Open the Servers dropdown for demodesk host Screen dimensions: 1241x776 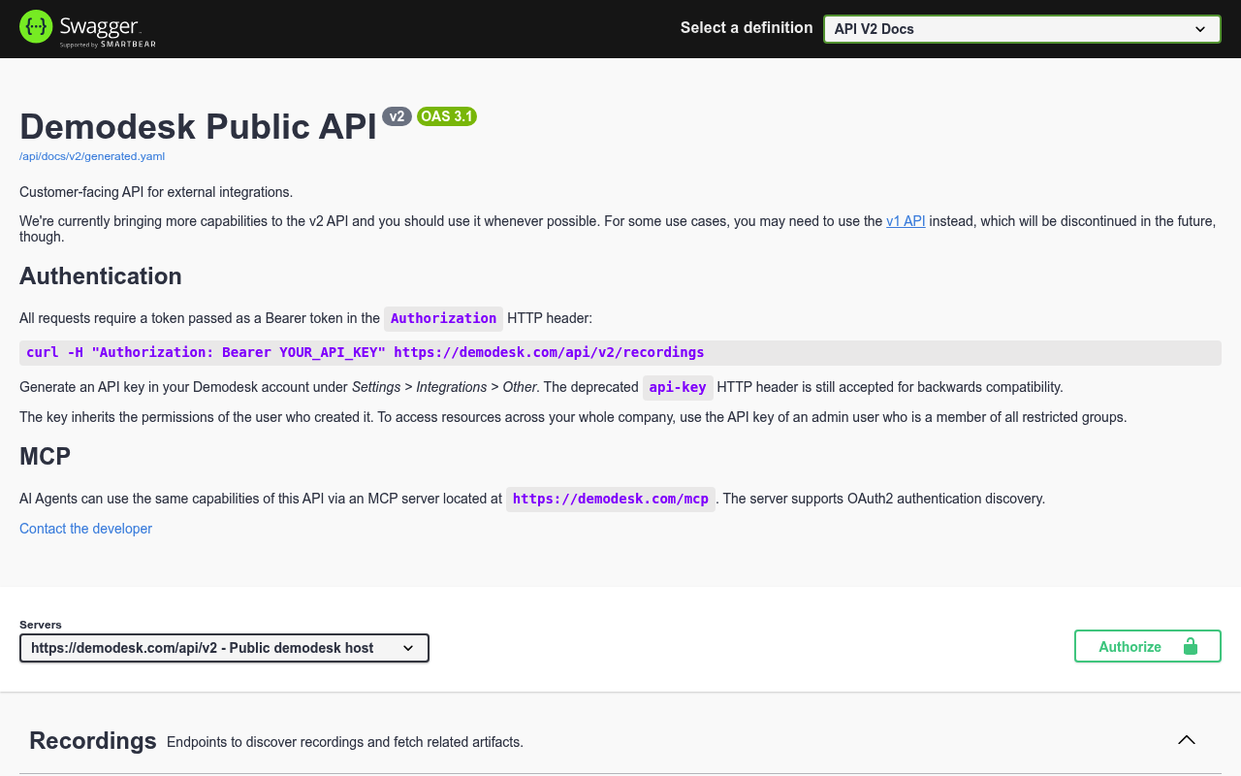224,648
